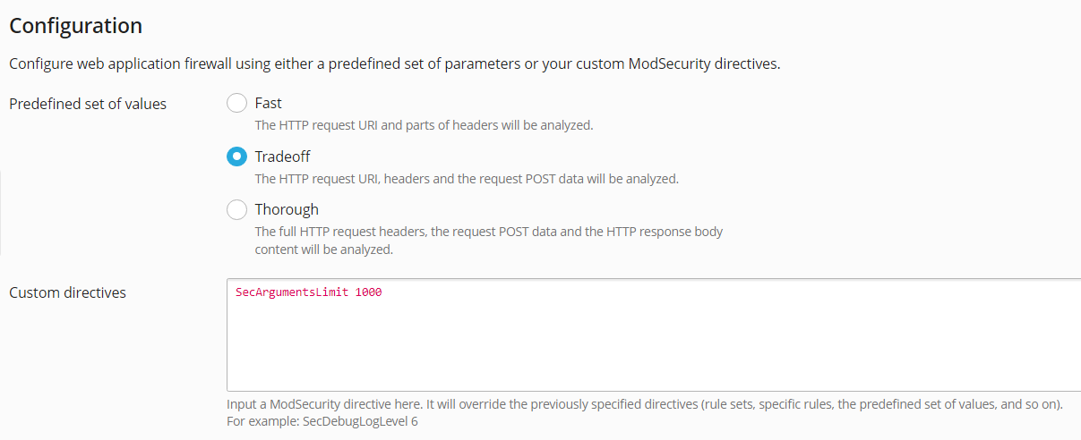Click the "Predefined set of values" label
1081x440 pixels.
click(x=88, y=104)
